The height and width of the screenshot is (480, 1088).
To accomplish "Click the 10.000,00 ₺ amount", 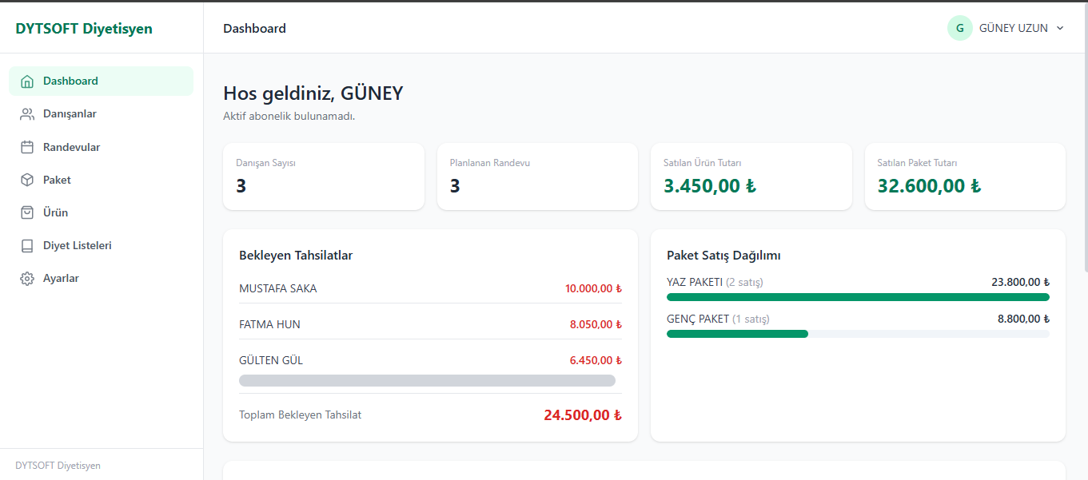I will [593, 288].
